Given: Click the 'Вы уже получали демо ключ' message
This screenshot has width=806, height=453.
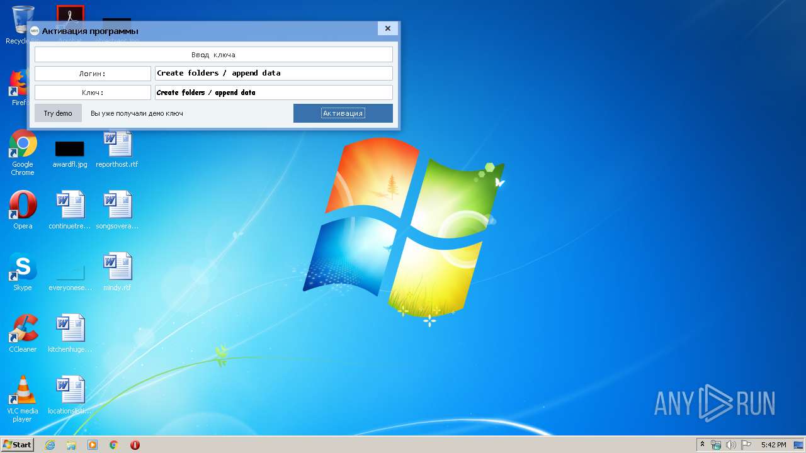Looking at the screenshot, I should [137, 113].
